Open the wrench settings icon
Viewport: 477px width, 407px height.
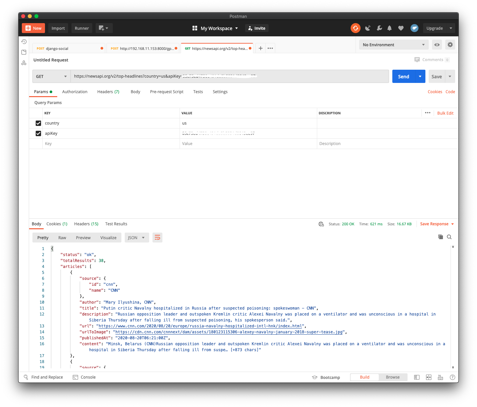[379, 28]
